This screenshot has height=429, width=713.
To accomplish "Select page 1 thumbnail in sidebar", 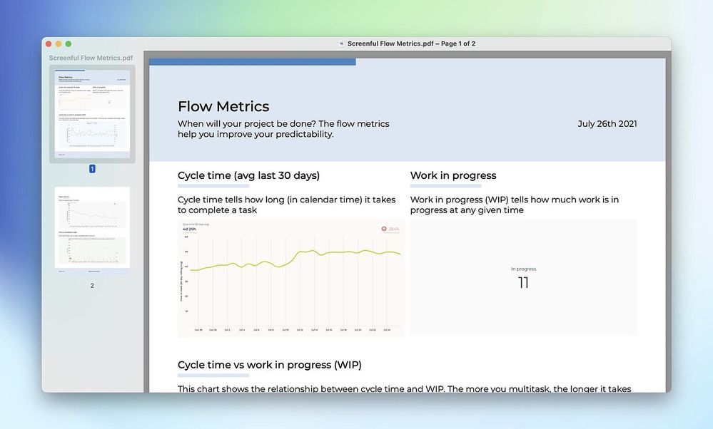I will coord(92,113).
